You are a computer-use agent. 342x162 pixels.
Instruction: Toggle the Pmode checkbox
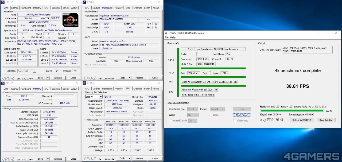pos(211,115)
